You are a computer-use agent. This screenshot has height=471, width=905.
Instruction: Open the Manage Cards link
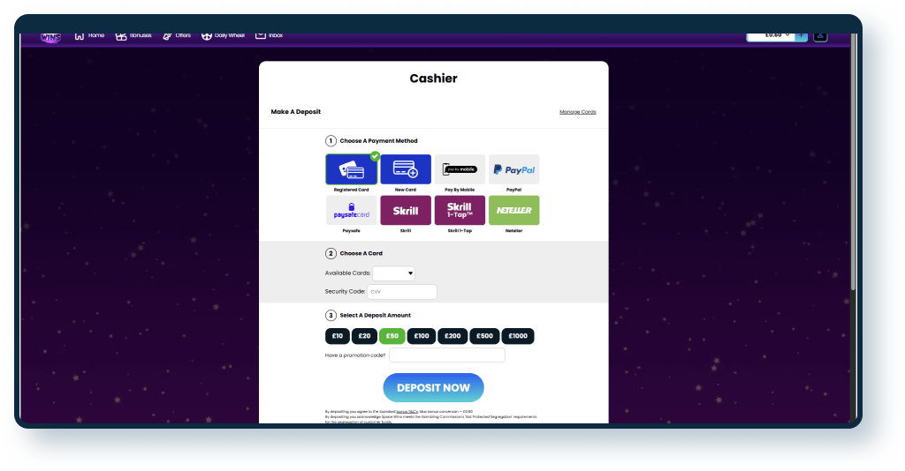pyautogui.click(x=578, y=112)
